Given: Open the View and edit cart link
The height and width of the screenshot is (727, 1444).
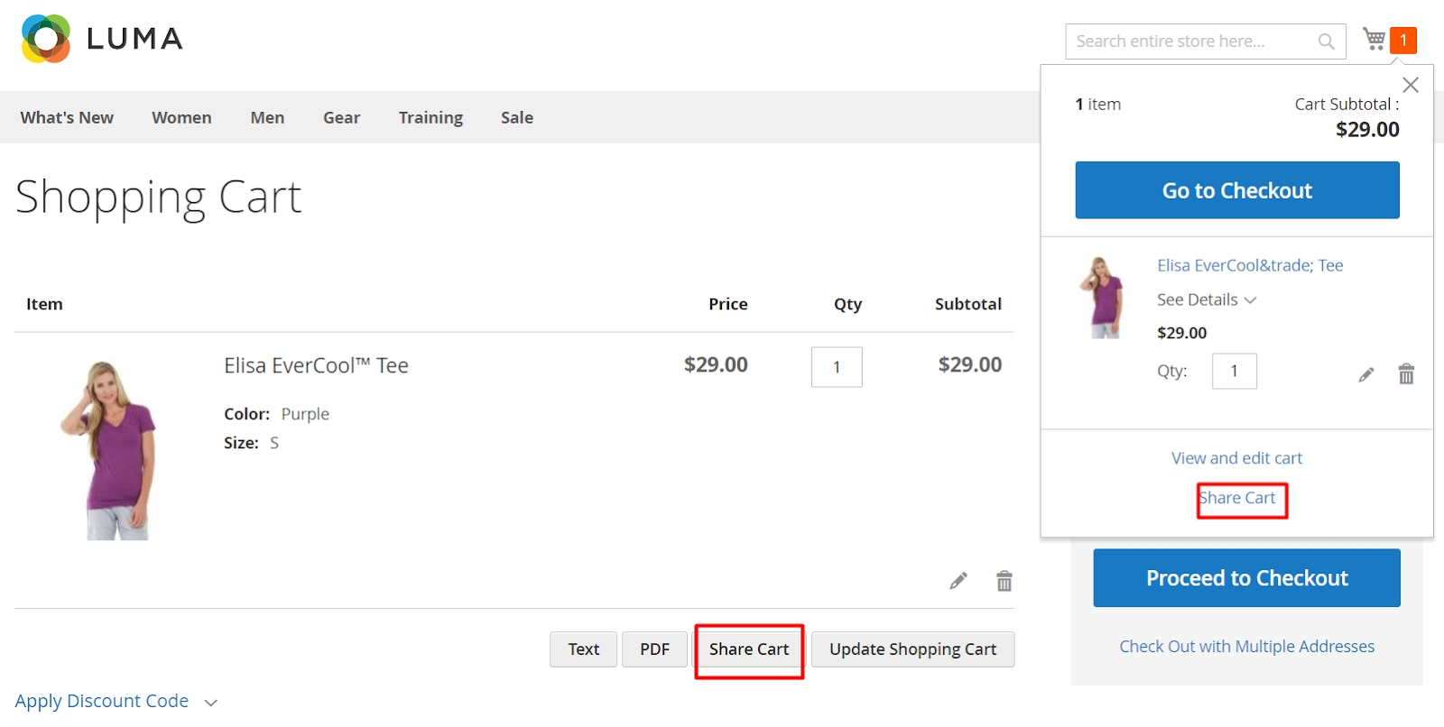Looking at the screenshot, I should pos(1236,458).
